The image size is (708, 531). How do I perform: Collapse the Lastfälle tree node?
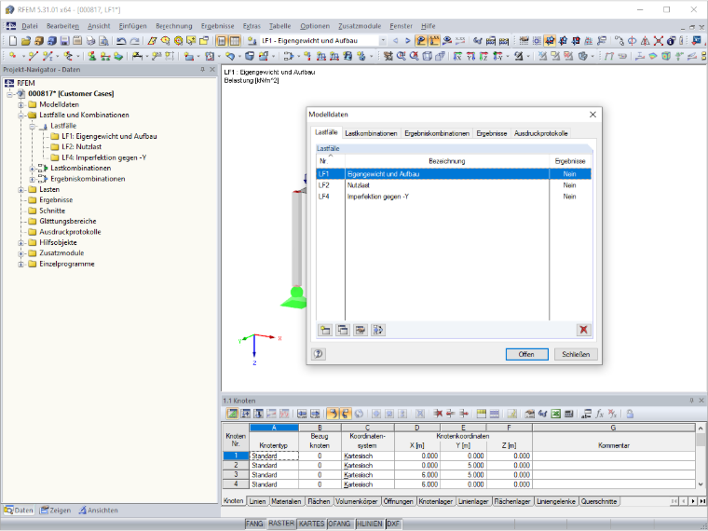(32, 126)
